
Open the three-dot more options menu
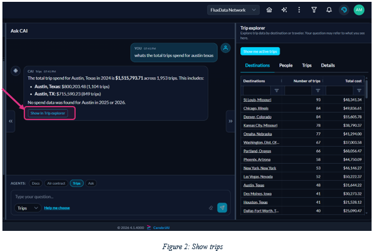[x=299, y=10]
